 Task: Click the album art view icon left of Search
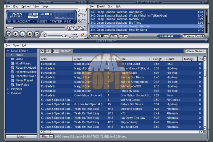pos(42,51)
